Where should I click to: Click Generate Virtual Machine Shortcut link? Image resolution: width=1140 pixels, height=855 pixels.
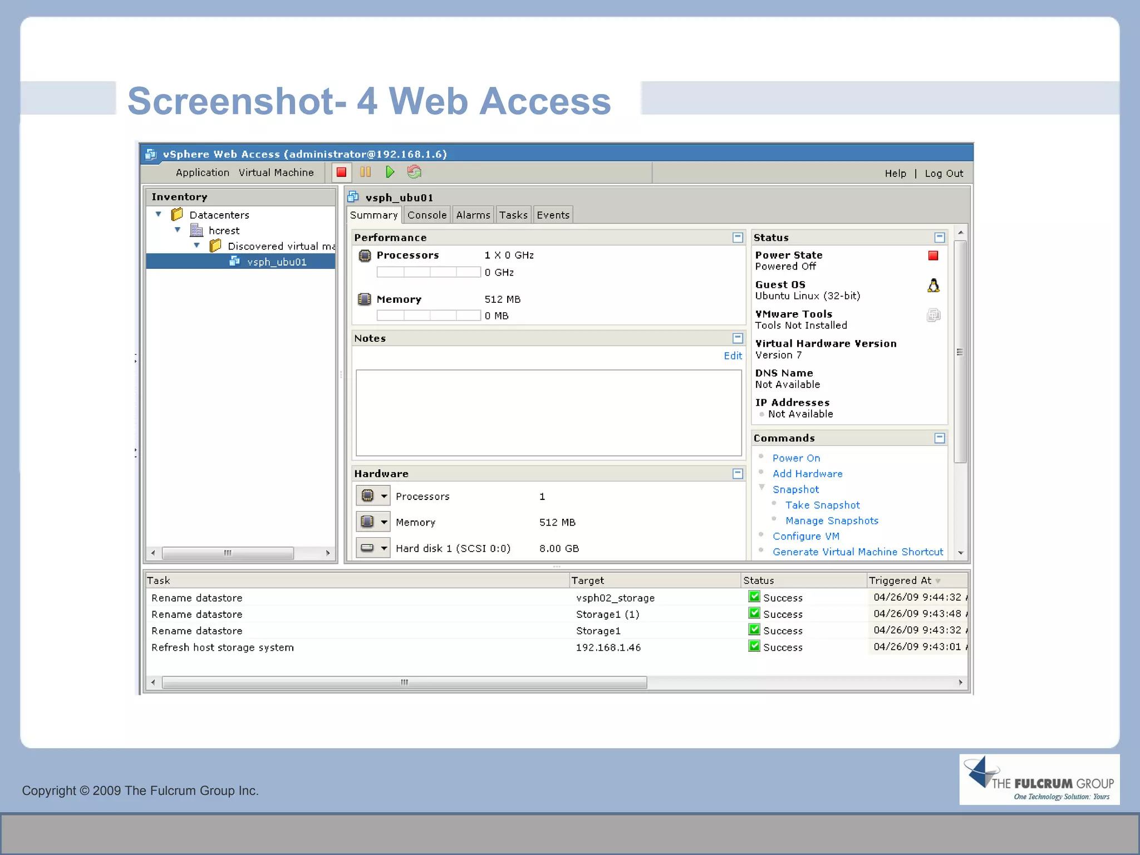[x=858, y=552]
